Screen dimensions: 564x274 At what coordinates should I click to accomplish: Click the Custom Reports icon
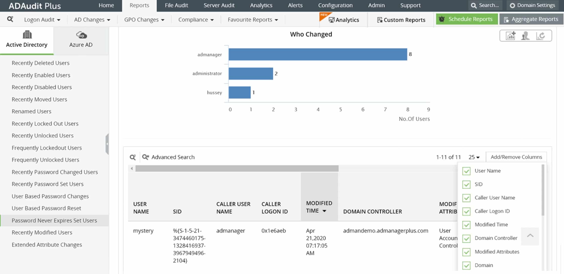tap(380, 20)
